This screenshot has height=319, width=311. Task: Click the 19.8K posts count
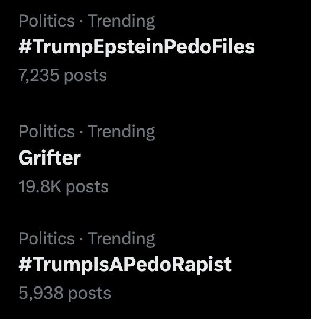pyautogui.click(x=63, y=187)
